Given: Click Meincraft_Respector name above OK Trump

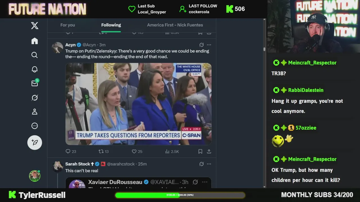Looking at the screenshot, I should 312,159.
